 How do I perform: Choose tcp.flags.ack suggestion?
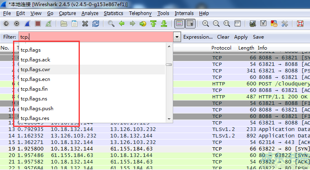(x=92, y=60)
